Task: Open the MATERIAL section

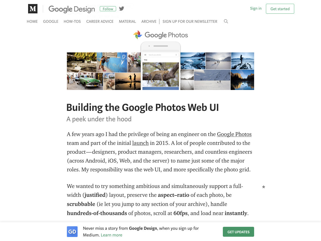Action: (x=127, y=21)
